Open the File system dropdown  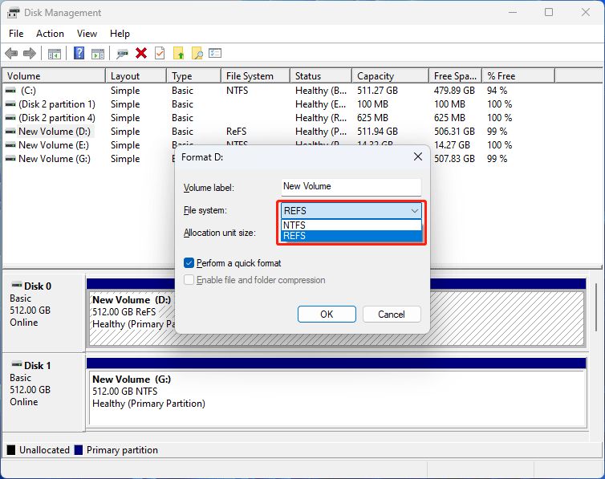click(351, 210)
